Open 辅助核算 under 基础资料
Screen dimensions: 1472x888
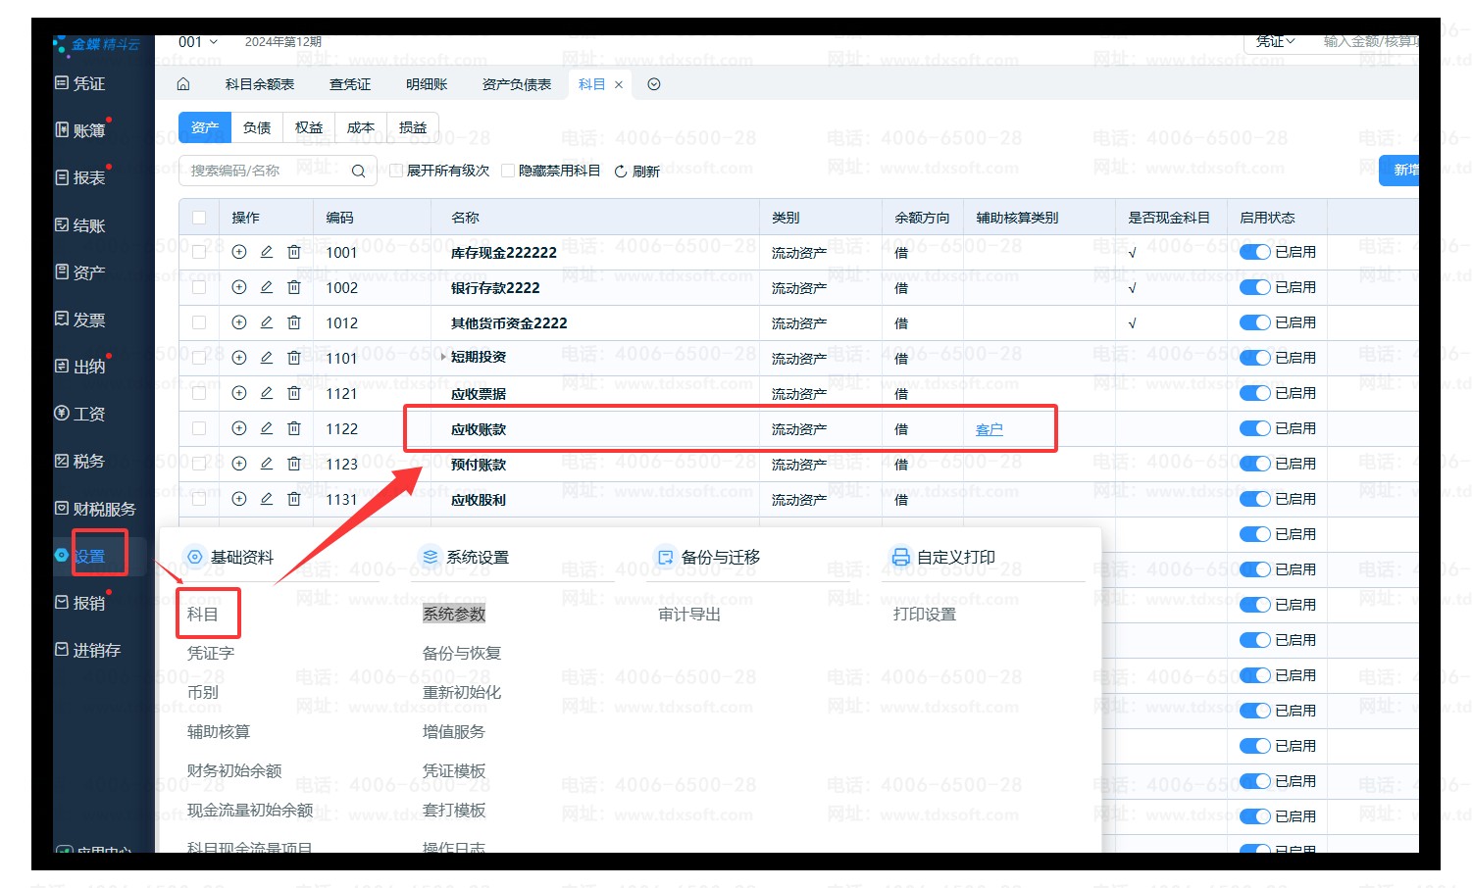(219, 732)
